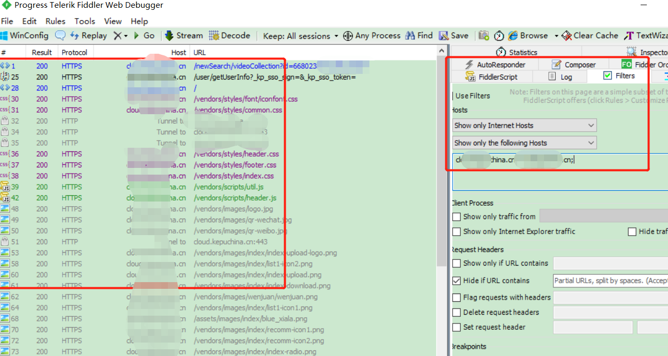Screen dimensions: 668x356
Task: Click into the hosts filter text box
Action: point(560,172)
